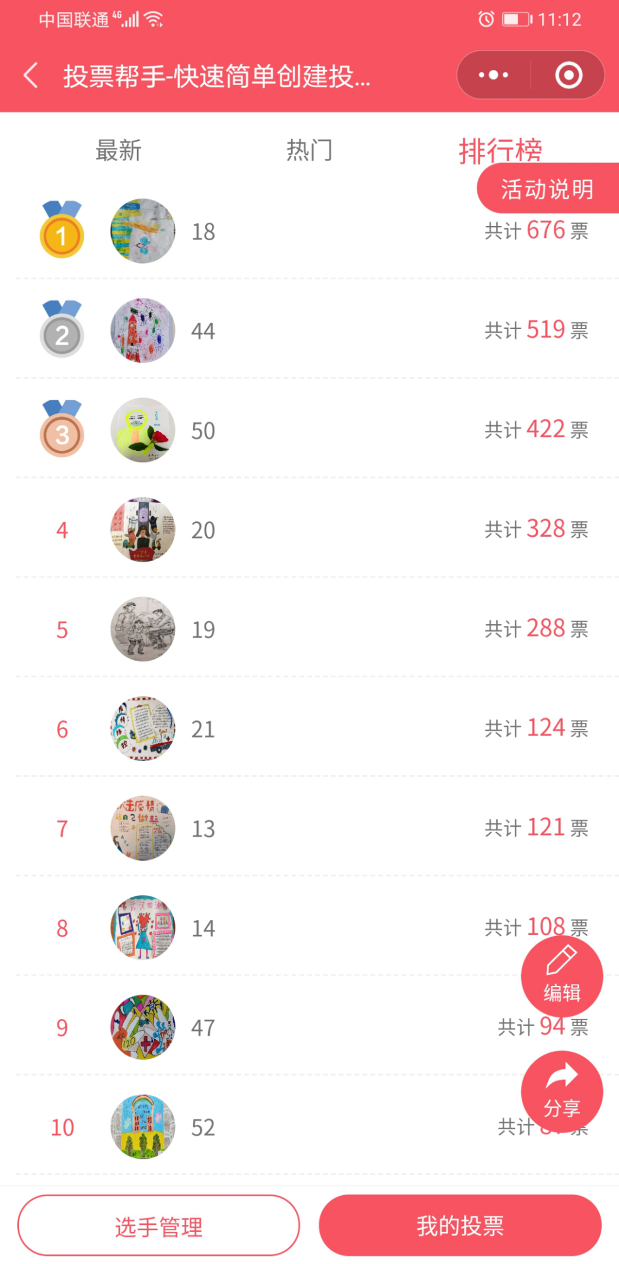Switch to the 热门 tab
This screenshot has height=1264, width=619.
pos(309,151)
